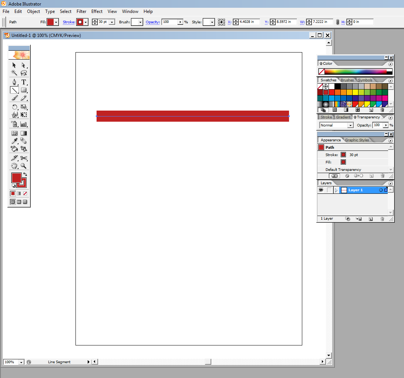Choose the Zoom tool

24,166
